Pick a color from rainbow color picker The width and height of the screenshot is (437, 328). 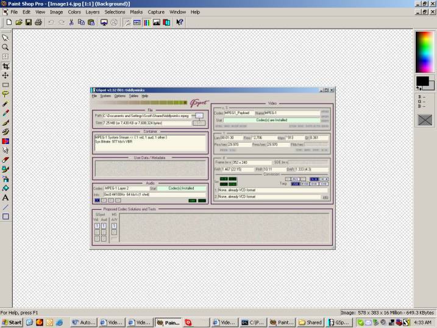424,52
